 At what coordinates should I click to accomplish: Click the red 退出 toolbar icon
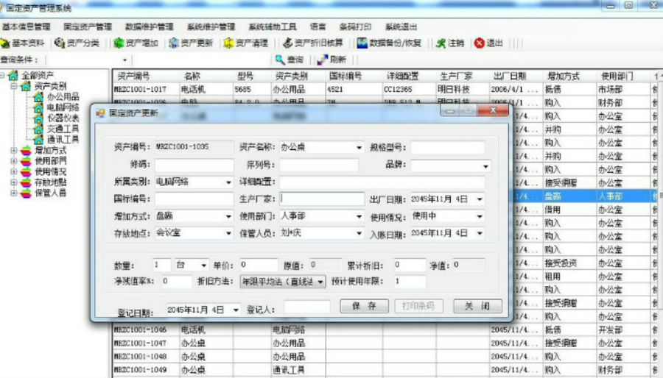pyautogui.click(x=479, y=43)
